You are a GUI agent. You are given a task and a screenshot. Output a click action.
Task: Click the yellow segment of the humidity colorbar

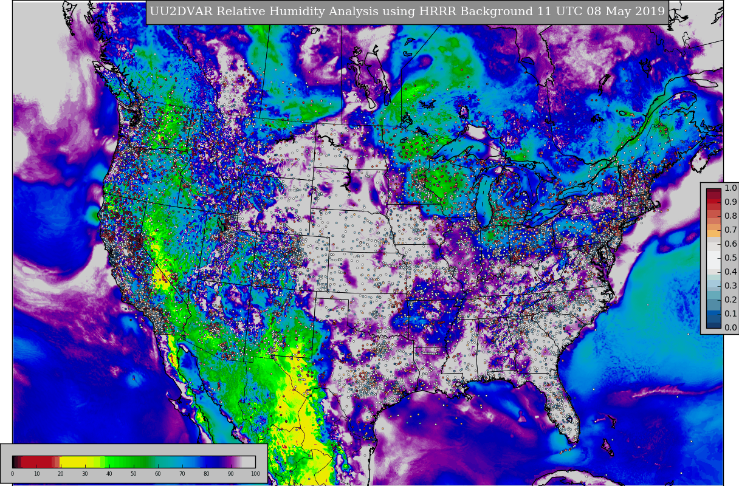click(x=73, y=462)
